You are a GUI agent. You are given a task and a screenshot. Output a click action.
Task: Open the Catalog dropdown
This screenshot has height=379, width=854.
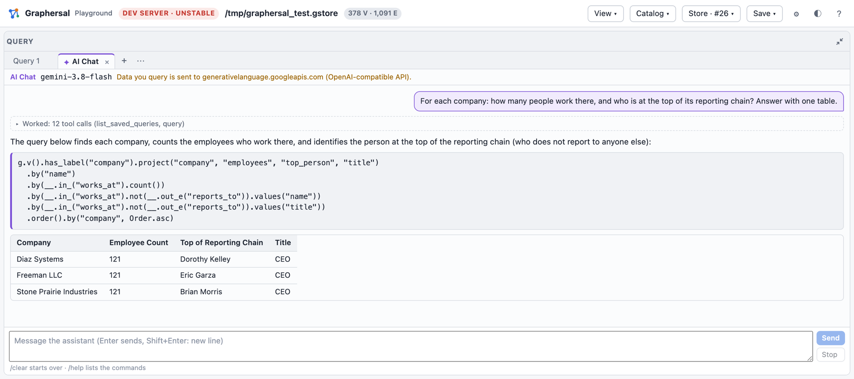[652, 14]
